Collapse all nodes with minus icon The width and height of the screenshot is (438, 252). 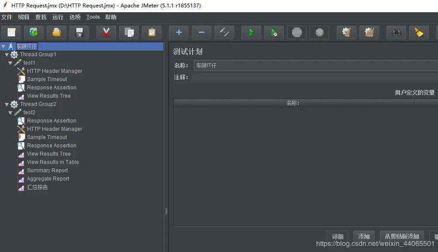click(x=202, y=32)
